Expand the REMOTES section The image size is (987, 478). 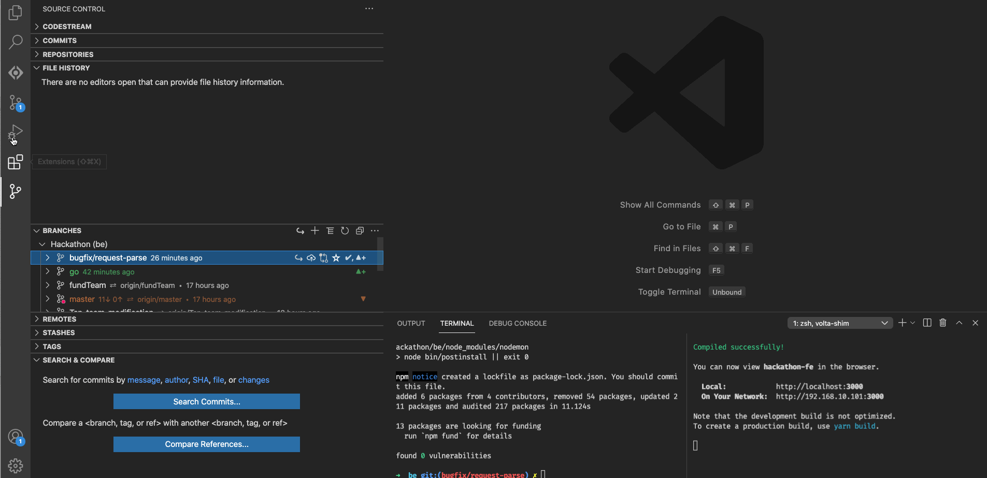point(207,319)
